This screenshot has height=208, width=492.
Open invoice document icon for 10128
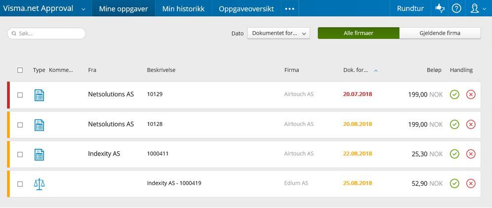click(39, 125)
